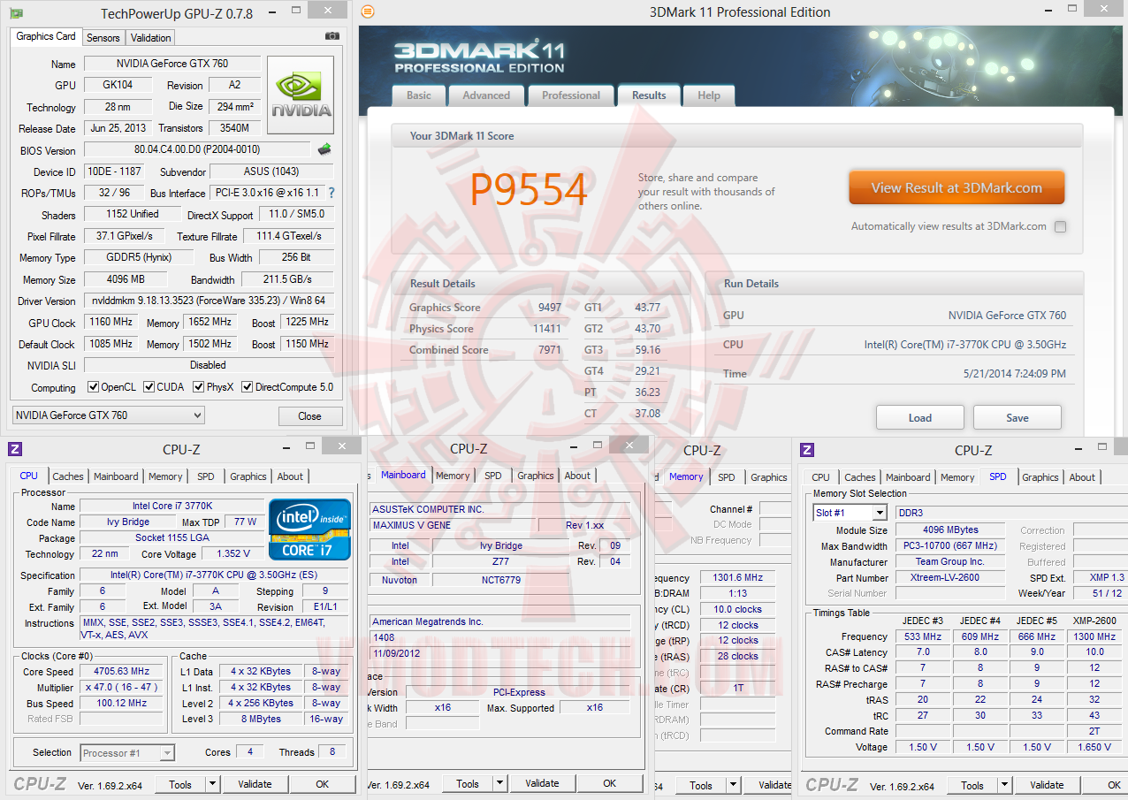The height and width of the screenshot is (800, 1128).
Task: Click OK in the CPU tab window
Action: [323, 784]
